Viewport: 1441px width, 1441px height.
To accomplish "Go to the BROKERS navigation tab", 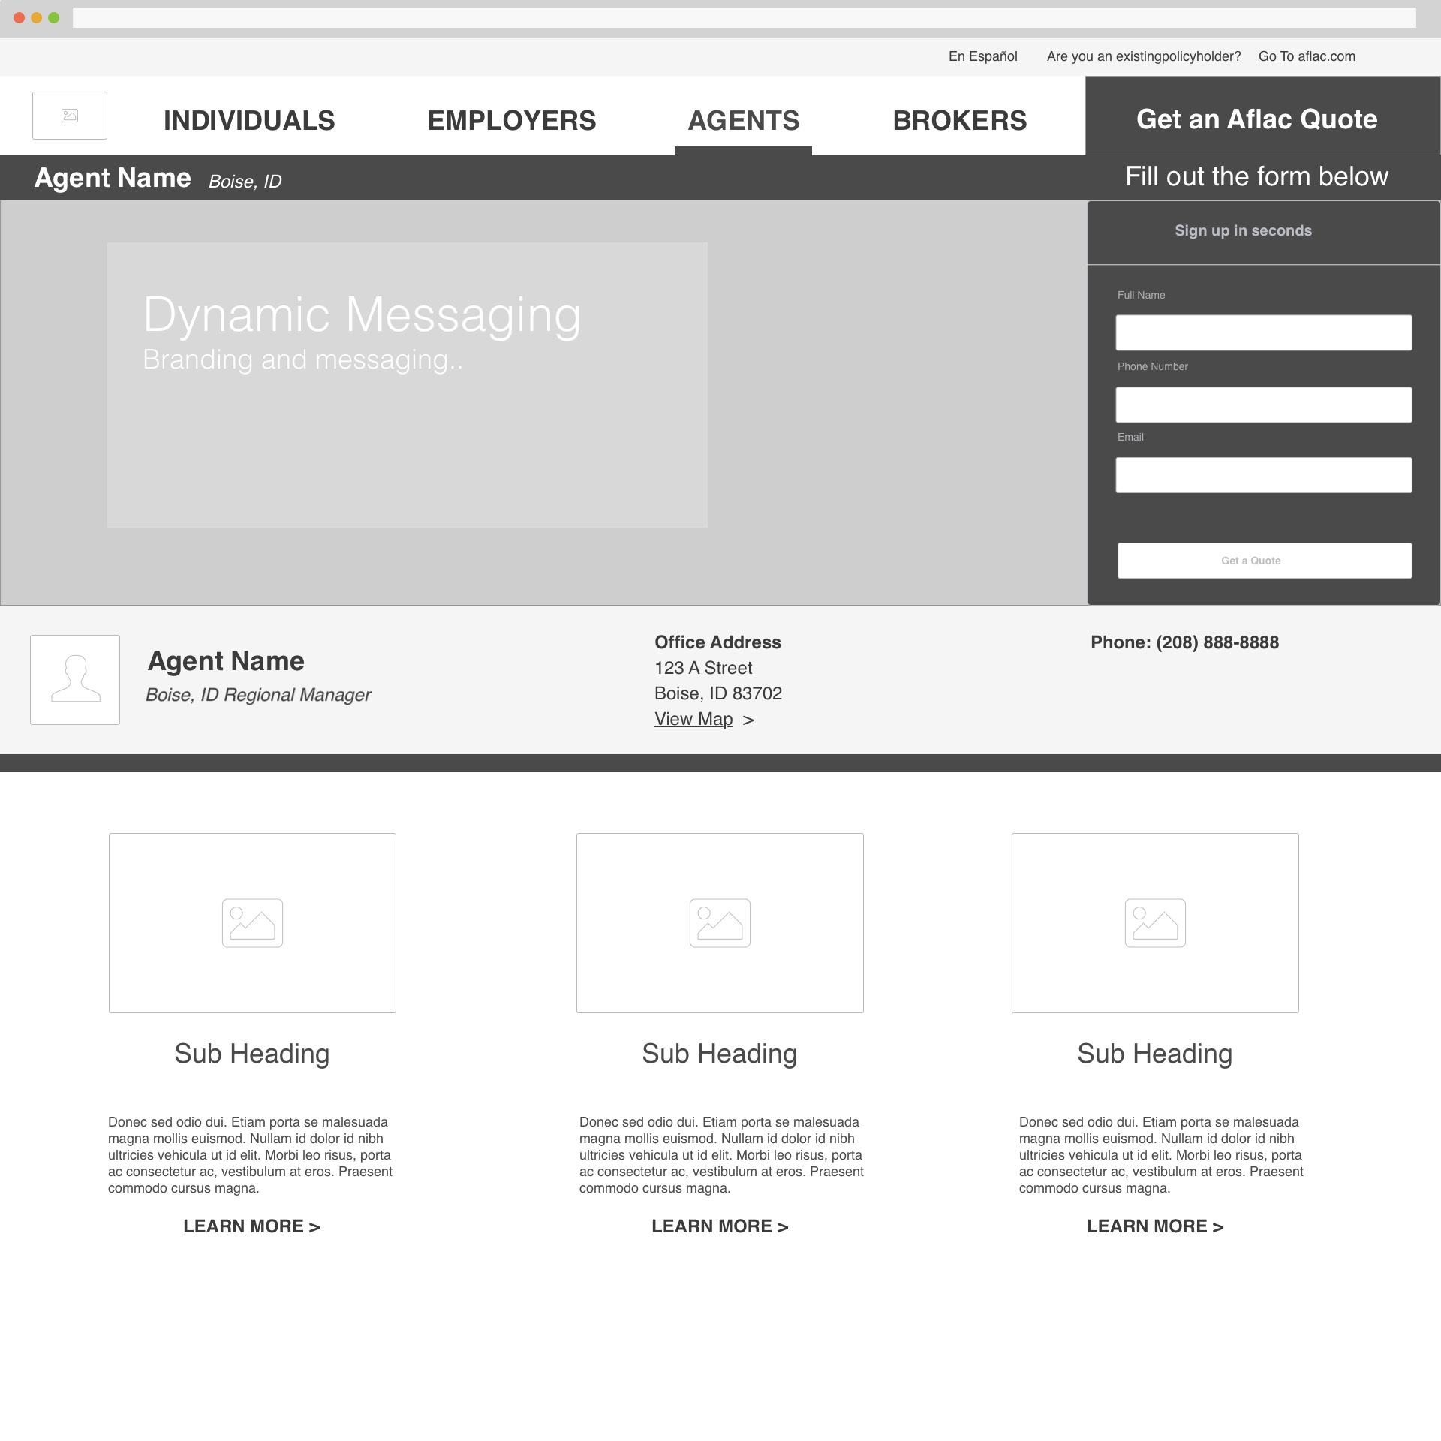I will pos(960,120).
